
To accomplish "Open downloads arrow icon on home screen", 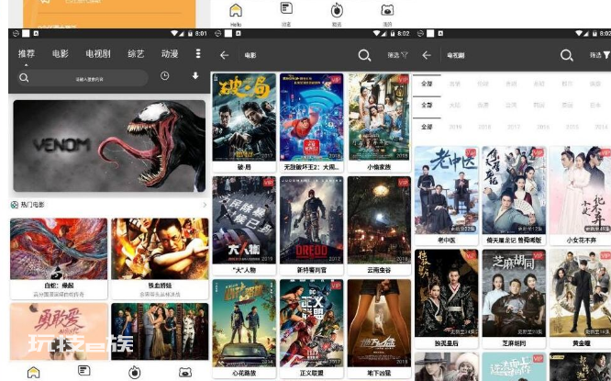I will pyautogui.click(x=195, y=75).
